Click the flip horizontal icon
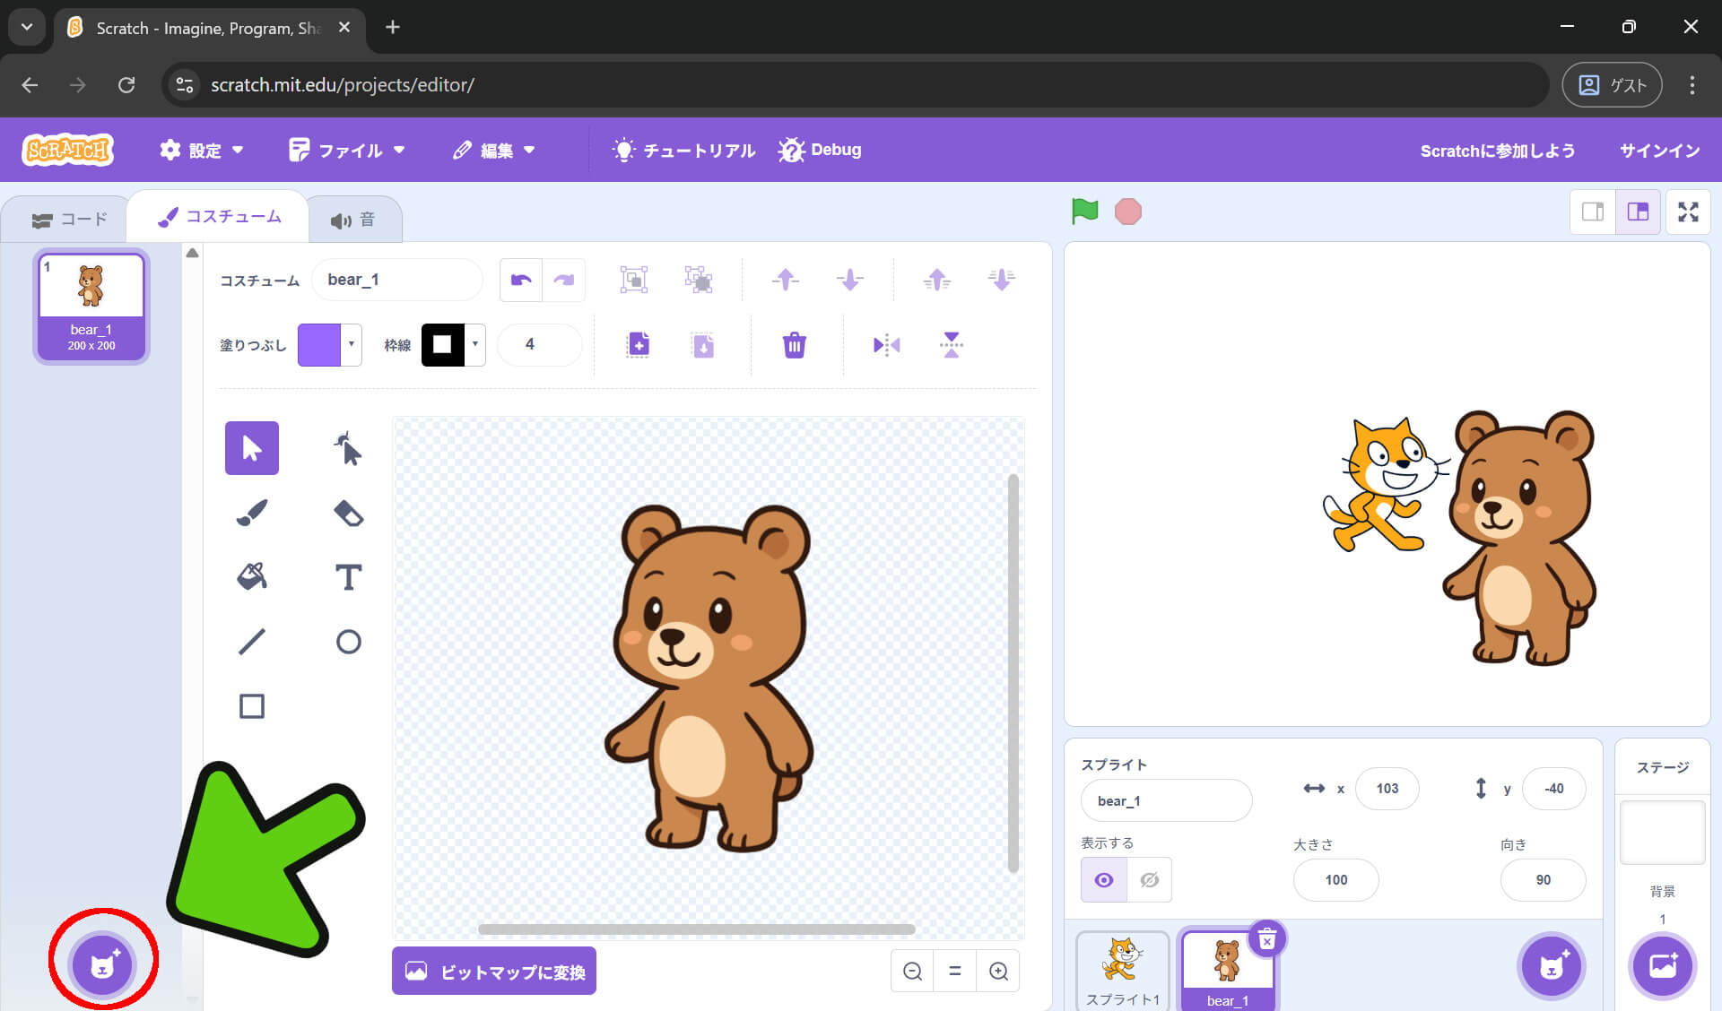The height and width of the screenshot is (1011, 1722). coord(886,345)
